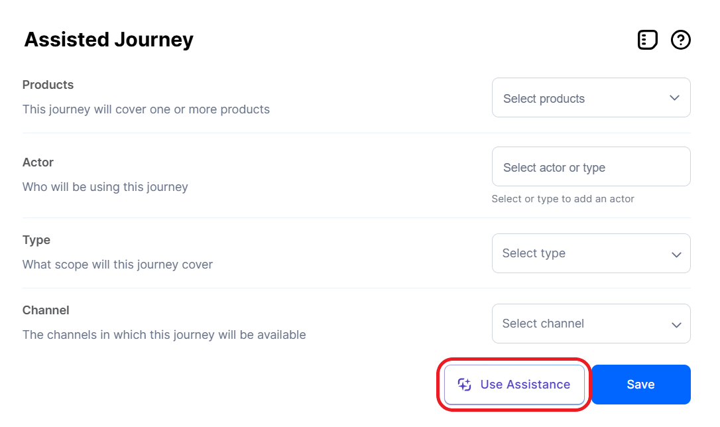Image resolution: width=720 pixels, height=427 pixels.
Task: Click the chevron arrow in Select products
Action: point(674,98)
